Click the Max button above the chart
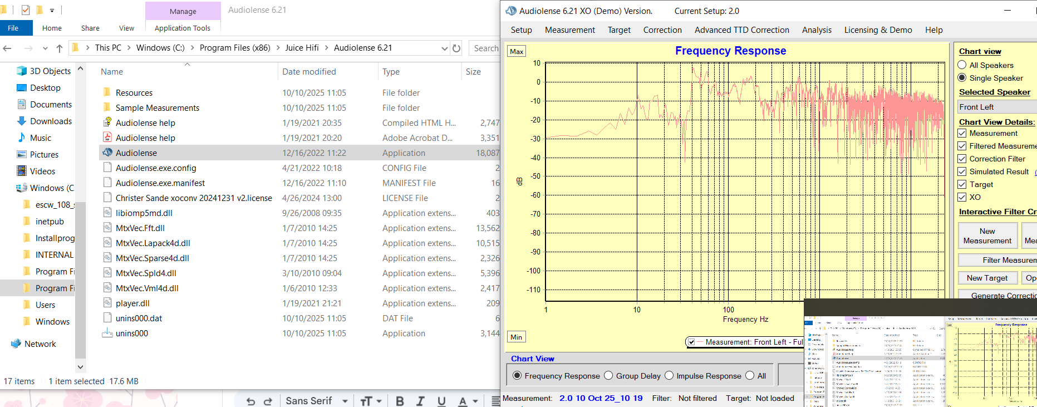 point(517,52)
